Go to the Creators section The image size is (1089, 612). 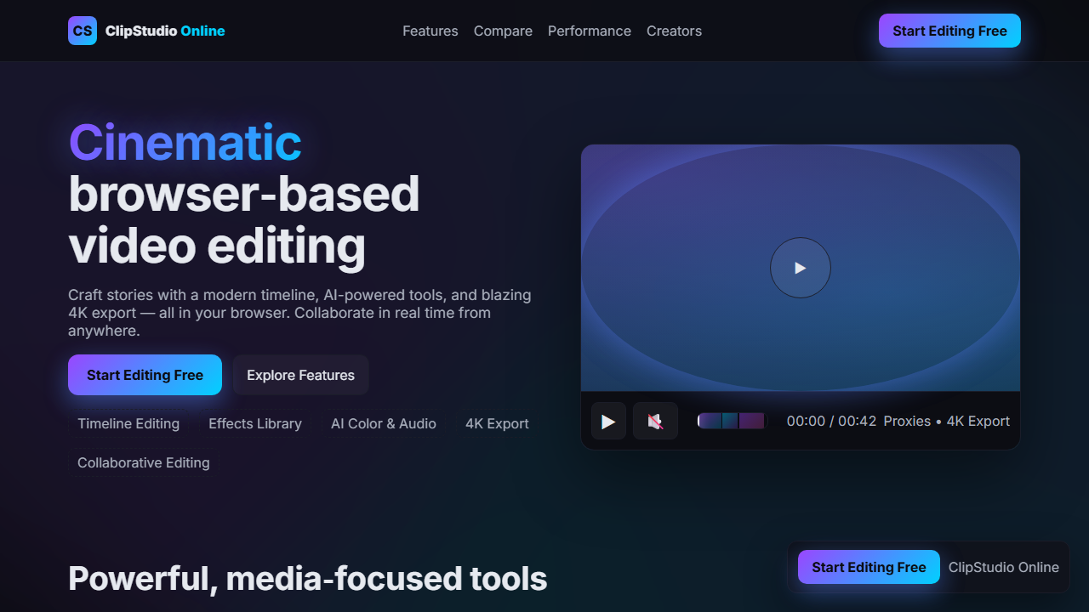click(674, 31)
